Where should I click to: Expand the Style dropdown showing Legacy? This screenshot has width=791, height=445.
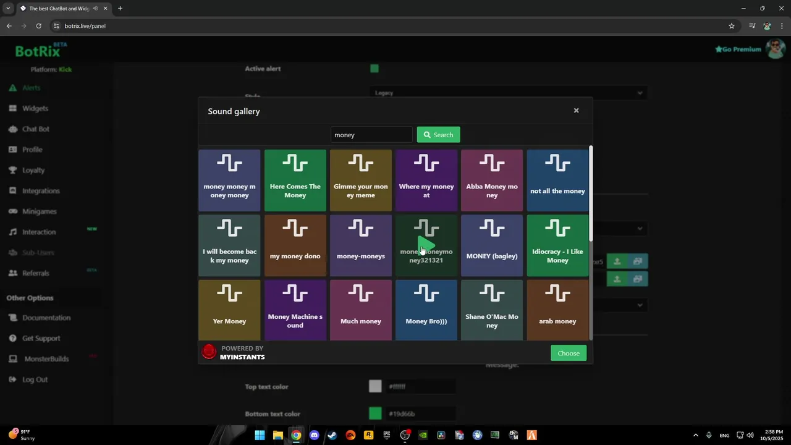click(509, 93)
